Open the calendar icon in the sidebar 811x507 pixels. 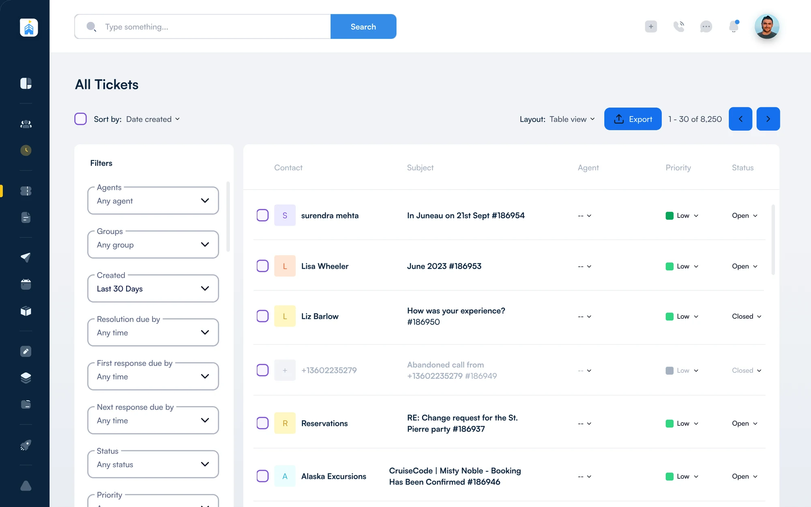pyautogui.click(x=26, y=284)
